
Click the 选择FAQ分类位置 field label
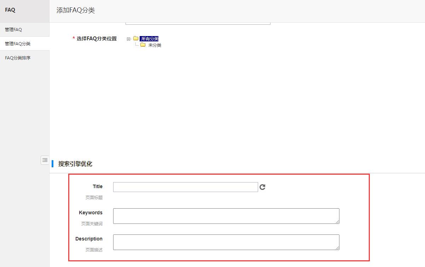(97, 39)
